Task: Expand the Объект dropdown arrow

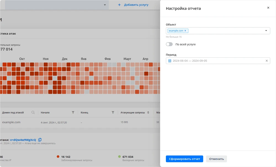Action: pyautogui.click(x=266, y=31)
